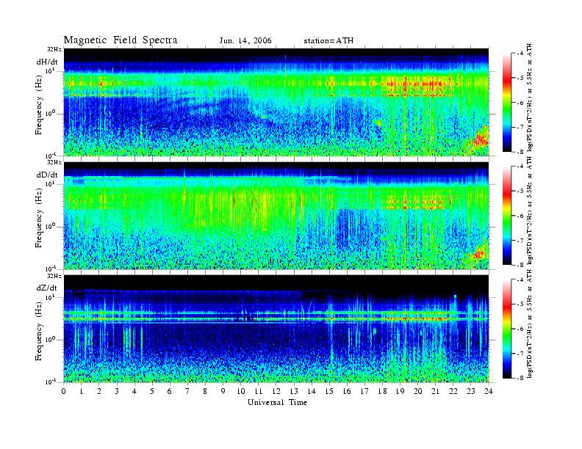Click the hour tick label "15" on the time axis
This screenshot has width=582, height=449.
[329, 391]
